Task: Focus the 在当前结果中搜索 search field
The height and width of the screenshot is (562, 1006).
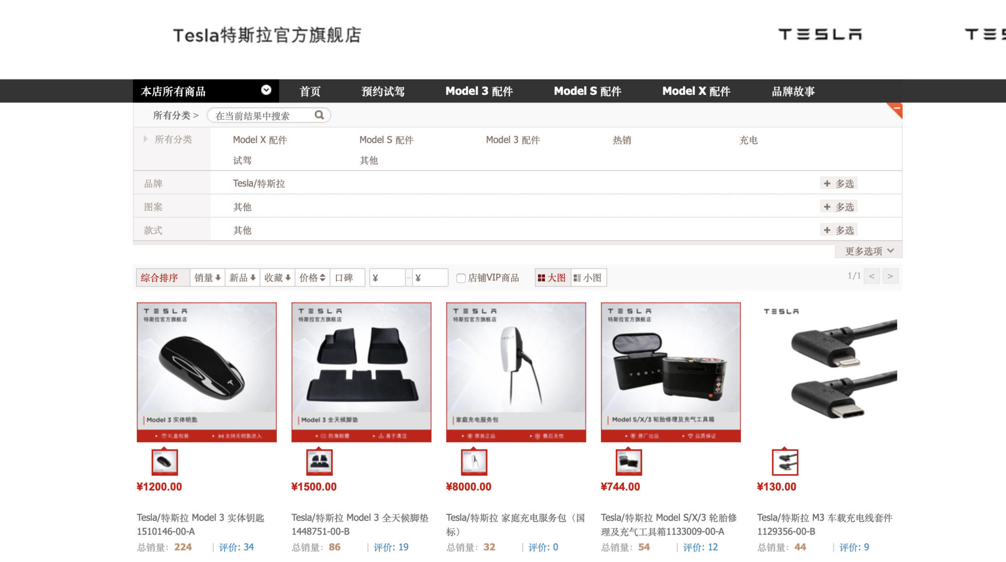Action: 268,115
